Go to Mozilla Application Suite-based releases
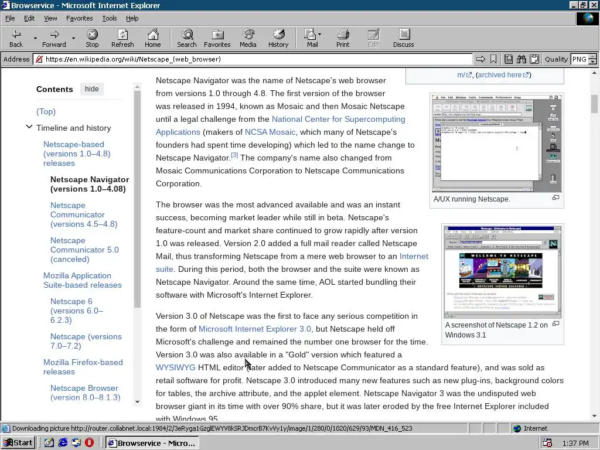The height and width of the screenshot is (450, 600). click(82, 280)
